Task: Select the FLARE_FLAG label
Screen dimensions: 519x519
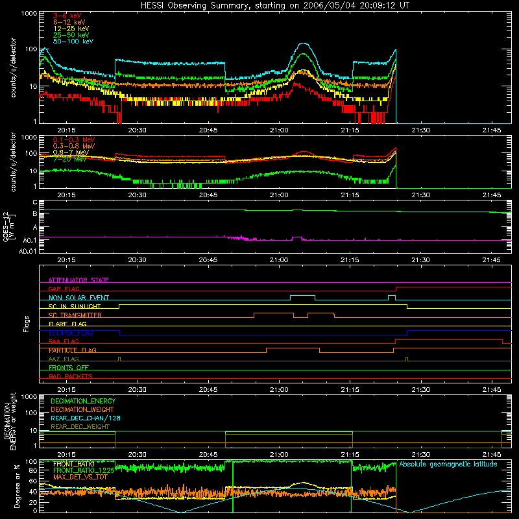Action: [67, 324]
